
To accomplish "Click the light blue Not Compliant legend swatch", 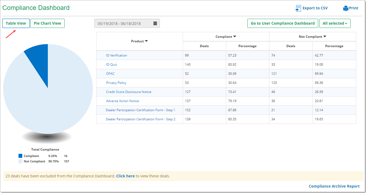I will [x=20, y=161].
